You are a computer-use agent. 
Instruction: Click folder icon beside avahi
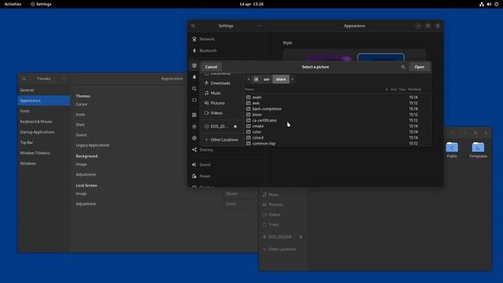tap(248, 97)
